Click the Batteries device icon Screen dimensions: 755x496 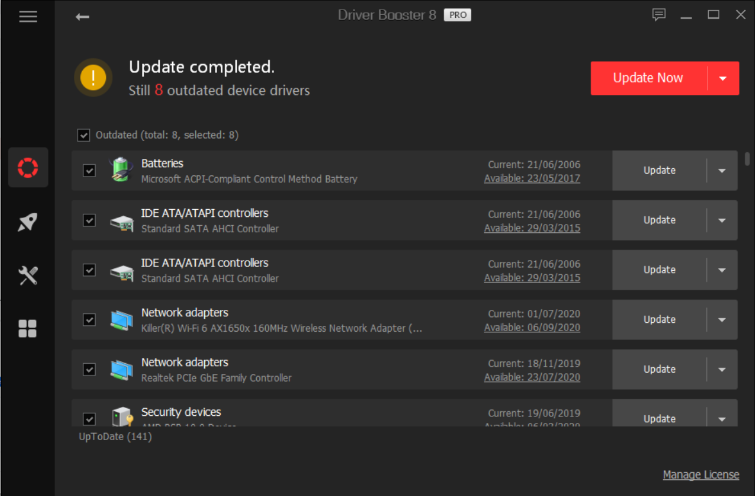point(121,170)
